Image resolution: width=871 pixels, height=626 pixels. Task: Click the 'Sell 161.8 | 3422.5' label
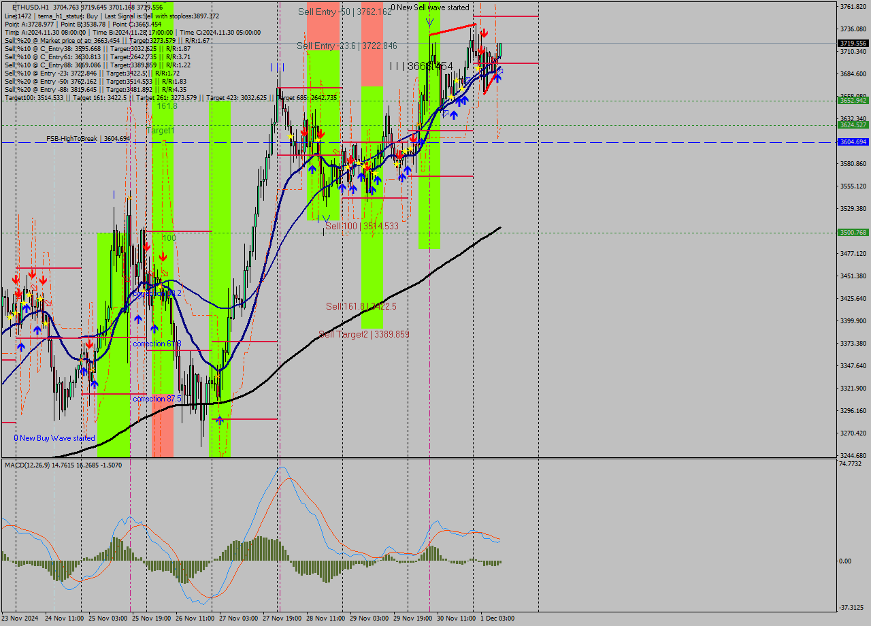[x=361, y=306]
